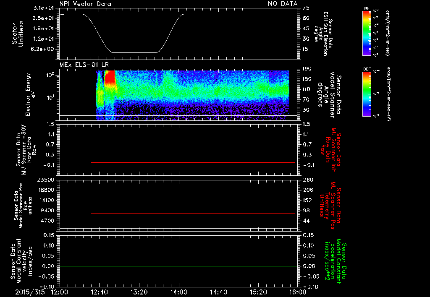Click the MU Scanner +30V Raw Data label
The height and width of the screenshot is (297, 430).
click(26, 150)
